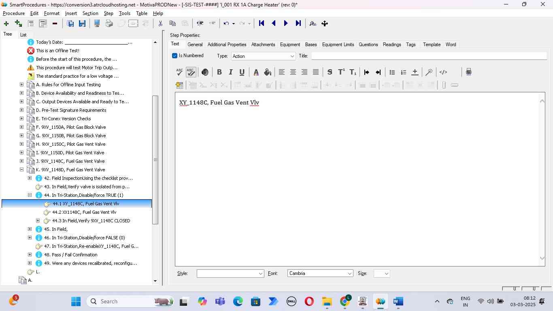Expand section F. 9XV_1150A, Pilot Gas Block Valve
Screen dimensions: 553x311
[21, 127]
